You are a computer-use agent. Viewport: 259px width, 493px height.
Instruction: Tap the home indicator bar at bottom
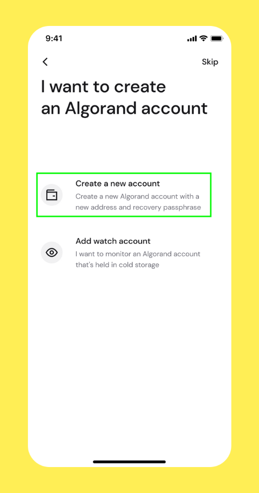[x=129, y=462]
